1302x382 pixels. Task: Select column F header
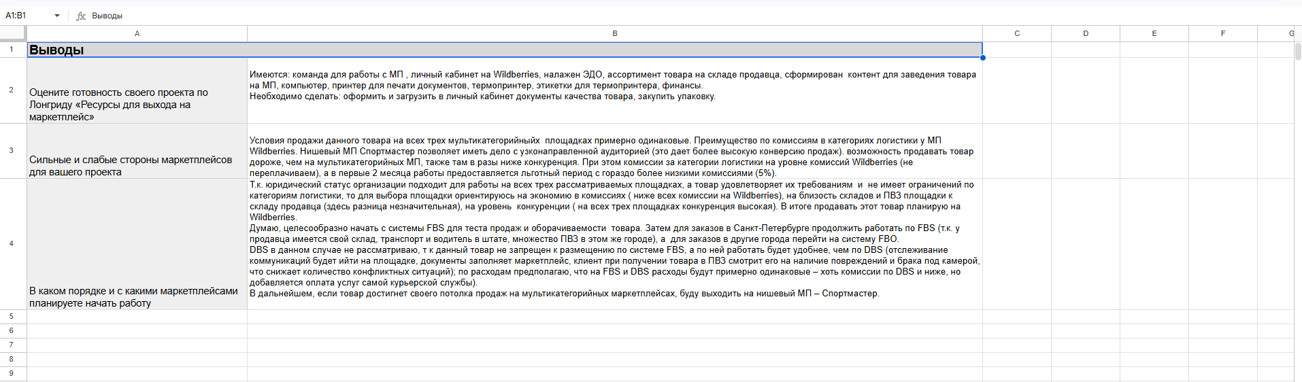pos(1223,33)
